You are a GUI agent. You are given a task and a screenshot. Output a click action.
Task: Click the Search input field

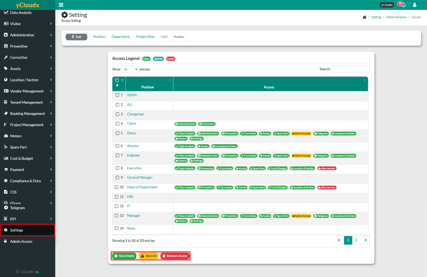pos(351,69)
